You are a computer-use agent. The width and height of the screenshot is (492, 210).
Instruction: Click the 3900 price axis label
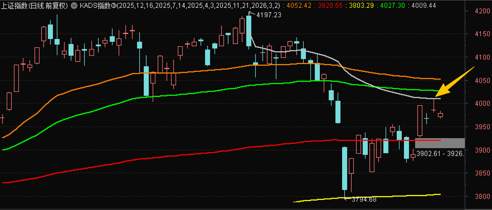[481, 150]
